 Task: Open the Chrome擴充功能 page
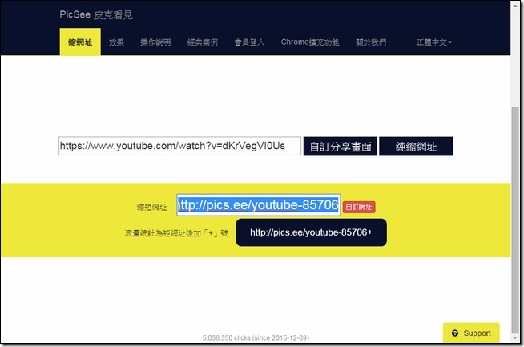[309, 42]
